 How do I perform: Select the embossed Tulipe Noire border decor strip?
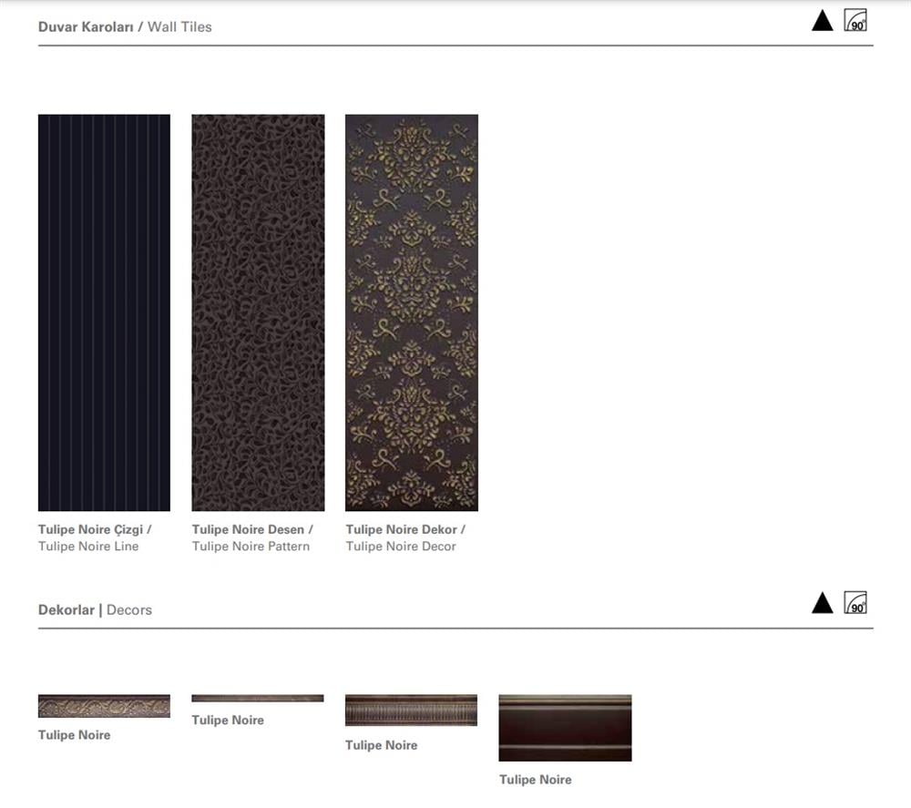pyautogui.click(x=103, y=706)
